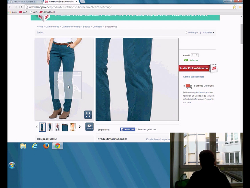The width and height of the screenshot is (250, 188).
Task: Open the Unterteile breadcrumb
Action: 97,27
